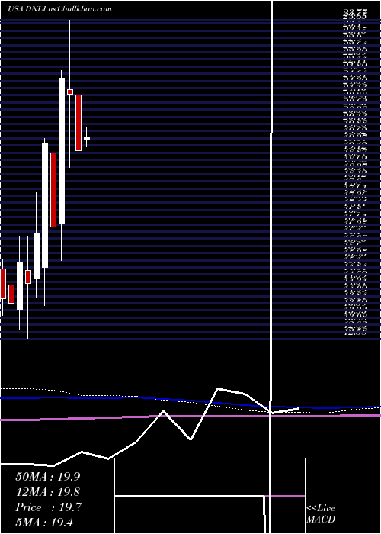381x534 pixels.
Task: Click the 'Price : 19.7' label
Action: pos(49,507)
